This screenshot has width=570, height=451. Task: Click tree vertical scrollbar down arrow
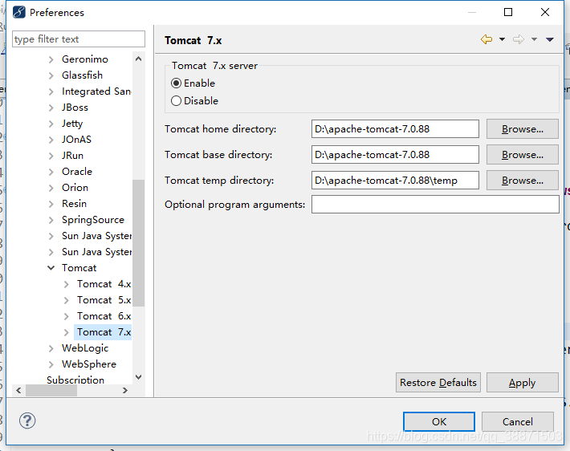[x=139, y=377]
